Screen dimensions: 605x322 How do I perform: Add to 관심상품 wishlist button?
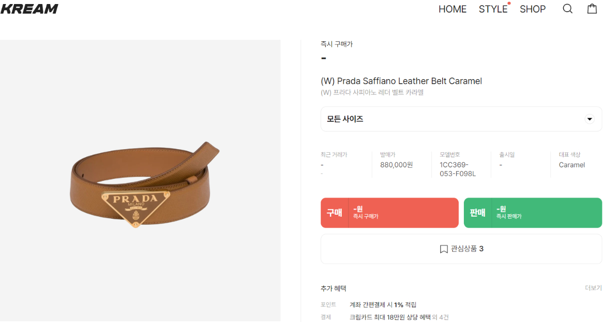[461, 249]
